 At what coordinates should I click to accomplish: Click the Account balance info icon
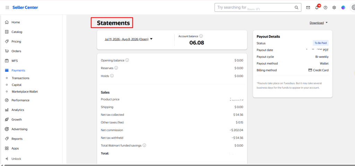(x=201, y=36)
